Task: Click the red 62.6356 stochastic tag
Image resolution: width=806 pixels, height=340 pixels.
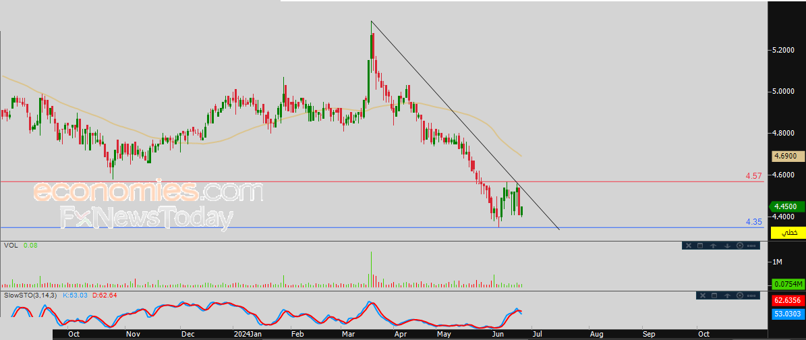Action: coord(786,300)
